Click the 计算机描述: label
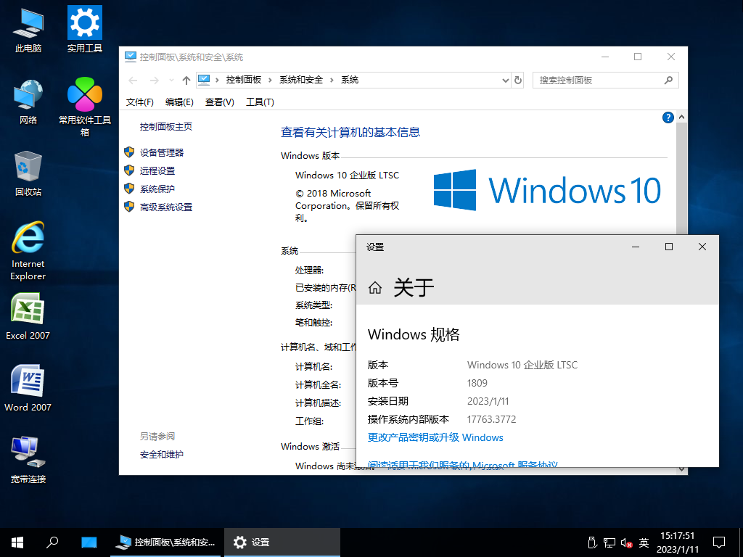Image resolution: width=743 pixels, height=557 pixels. coord(318,403)
